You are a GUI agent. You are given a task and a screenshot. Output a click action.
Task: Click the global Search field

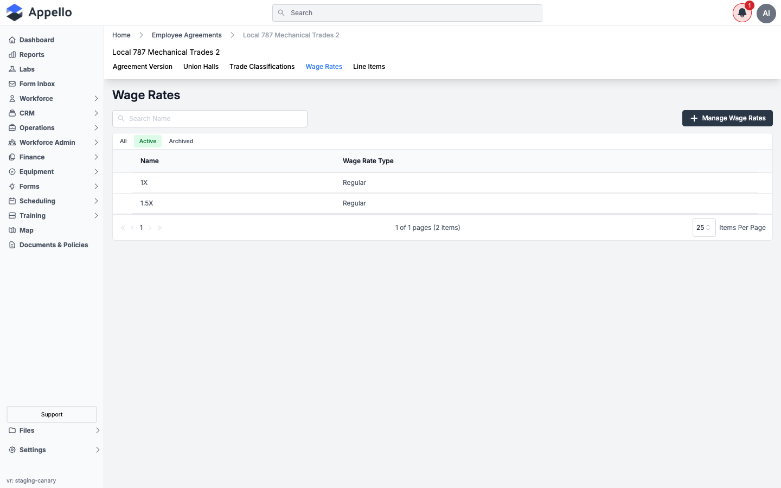tap(407, 13)
